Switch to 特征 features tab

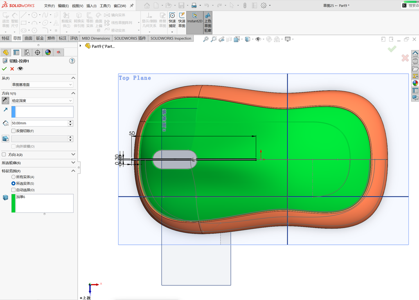(x=6, y=38)
